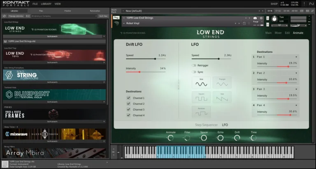Uncheck the Channel 3 destination checkbox
Image resolution: width=316 pixels, height=169 pixels.
pyautogui.click(x=128, y=109)
